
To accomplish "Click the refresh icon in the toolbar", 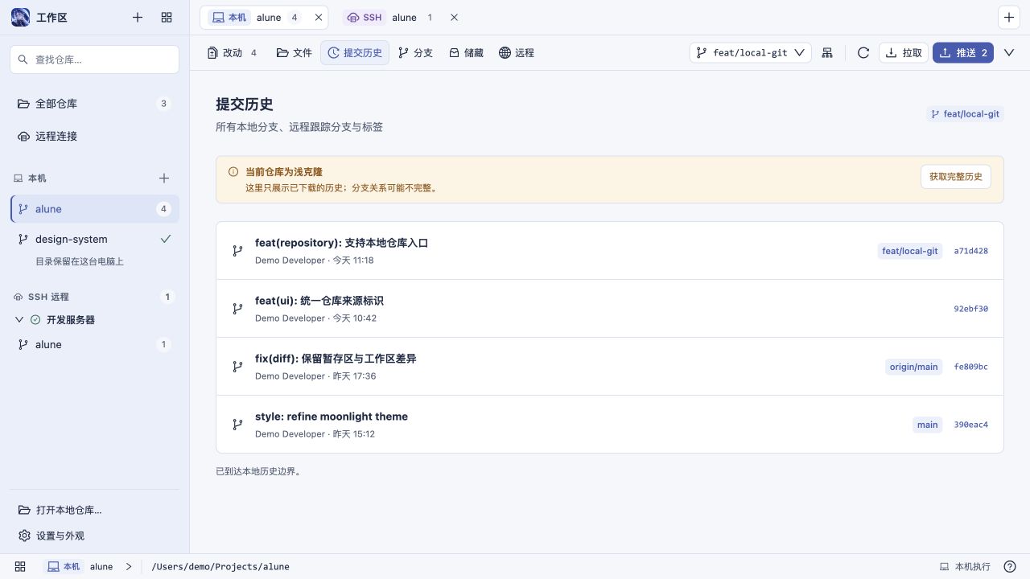I will pos(863,52).
